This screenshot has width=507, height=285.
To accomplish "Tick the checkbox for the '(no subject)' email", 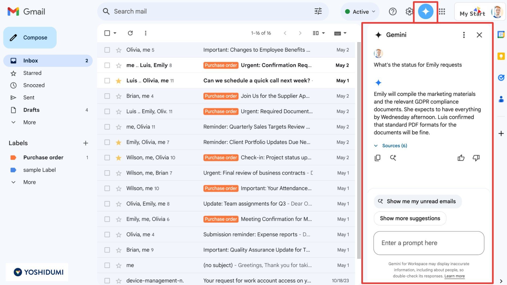I will click(x=107, y=265).
